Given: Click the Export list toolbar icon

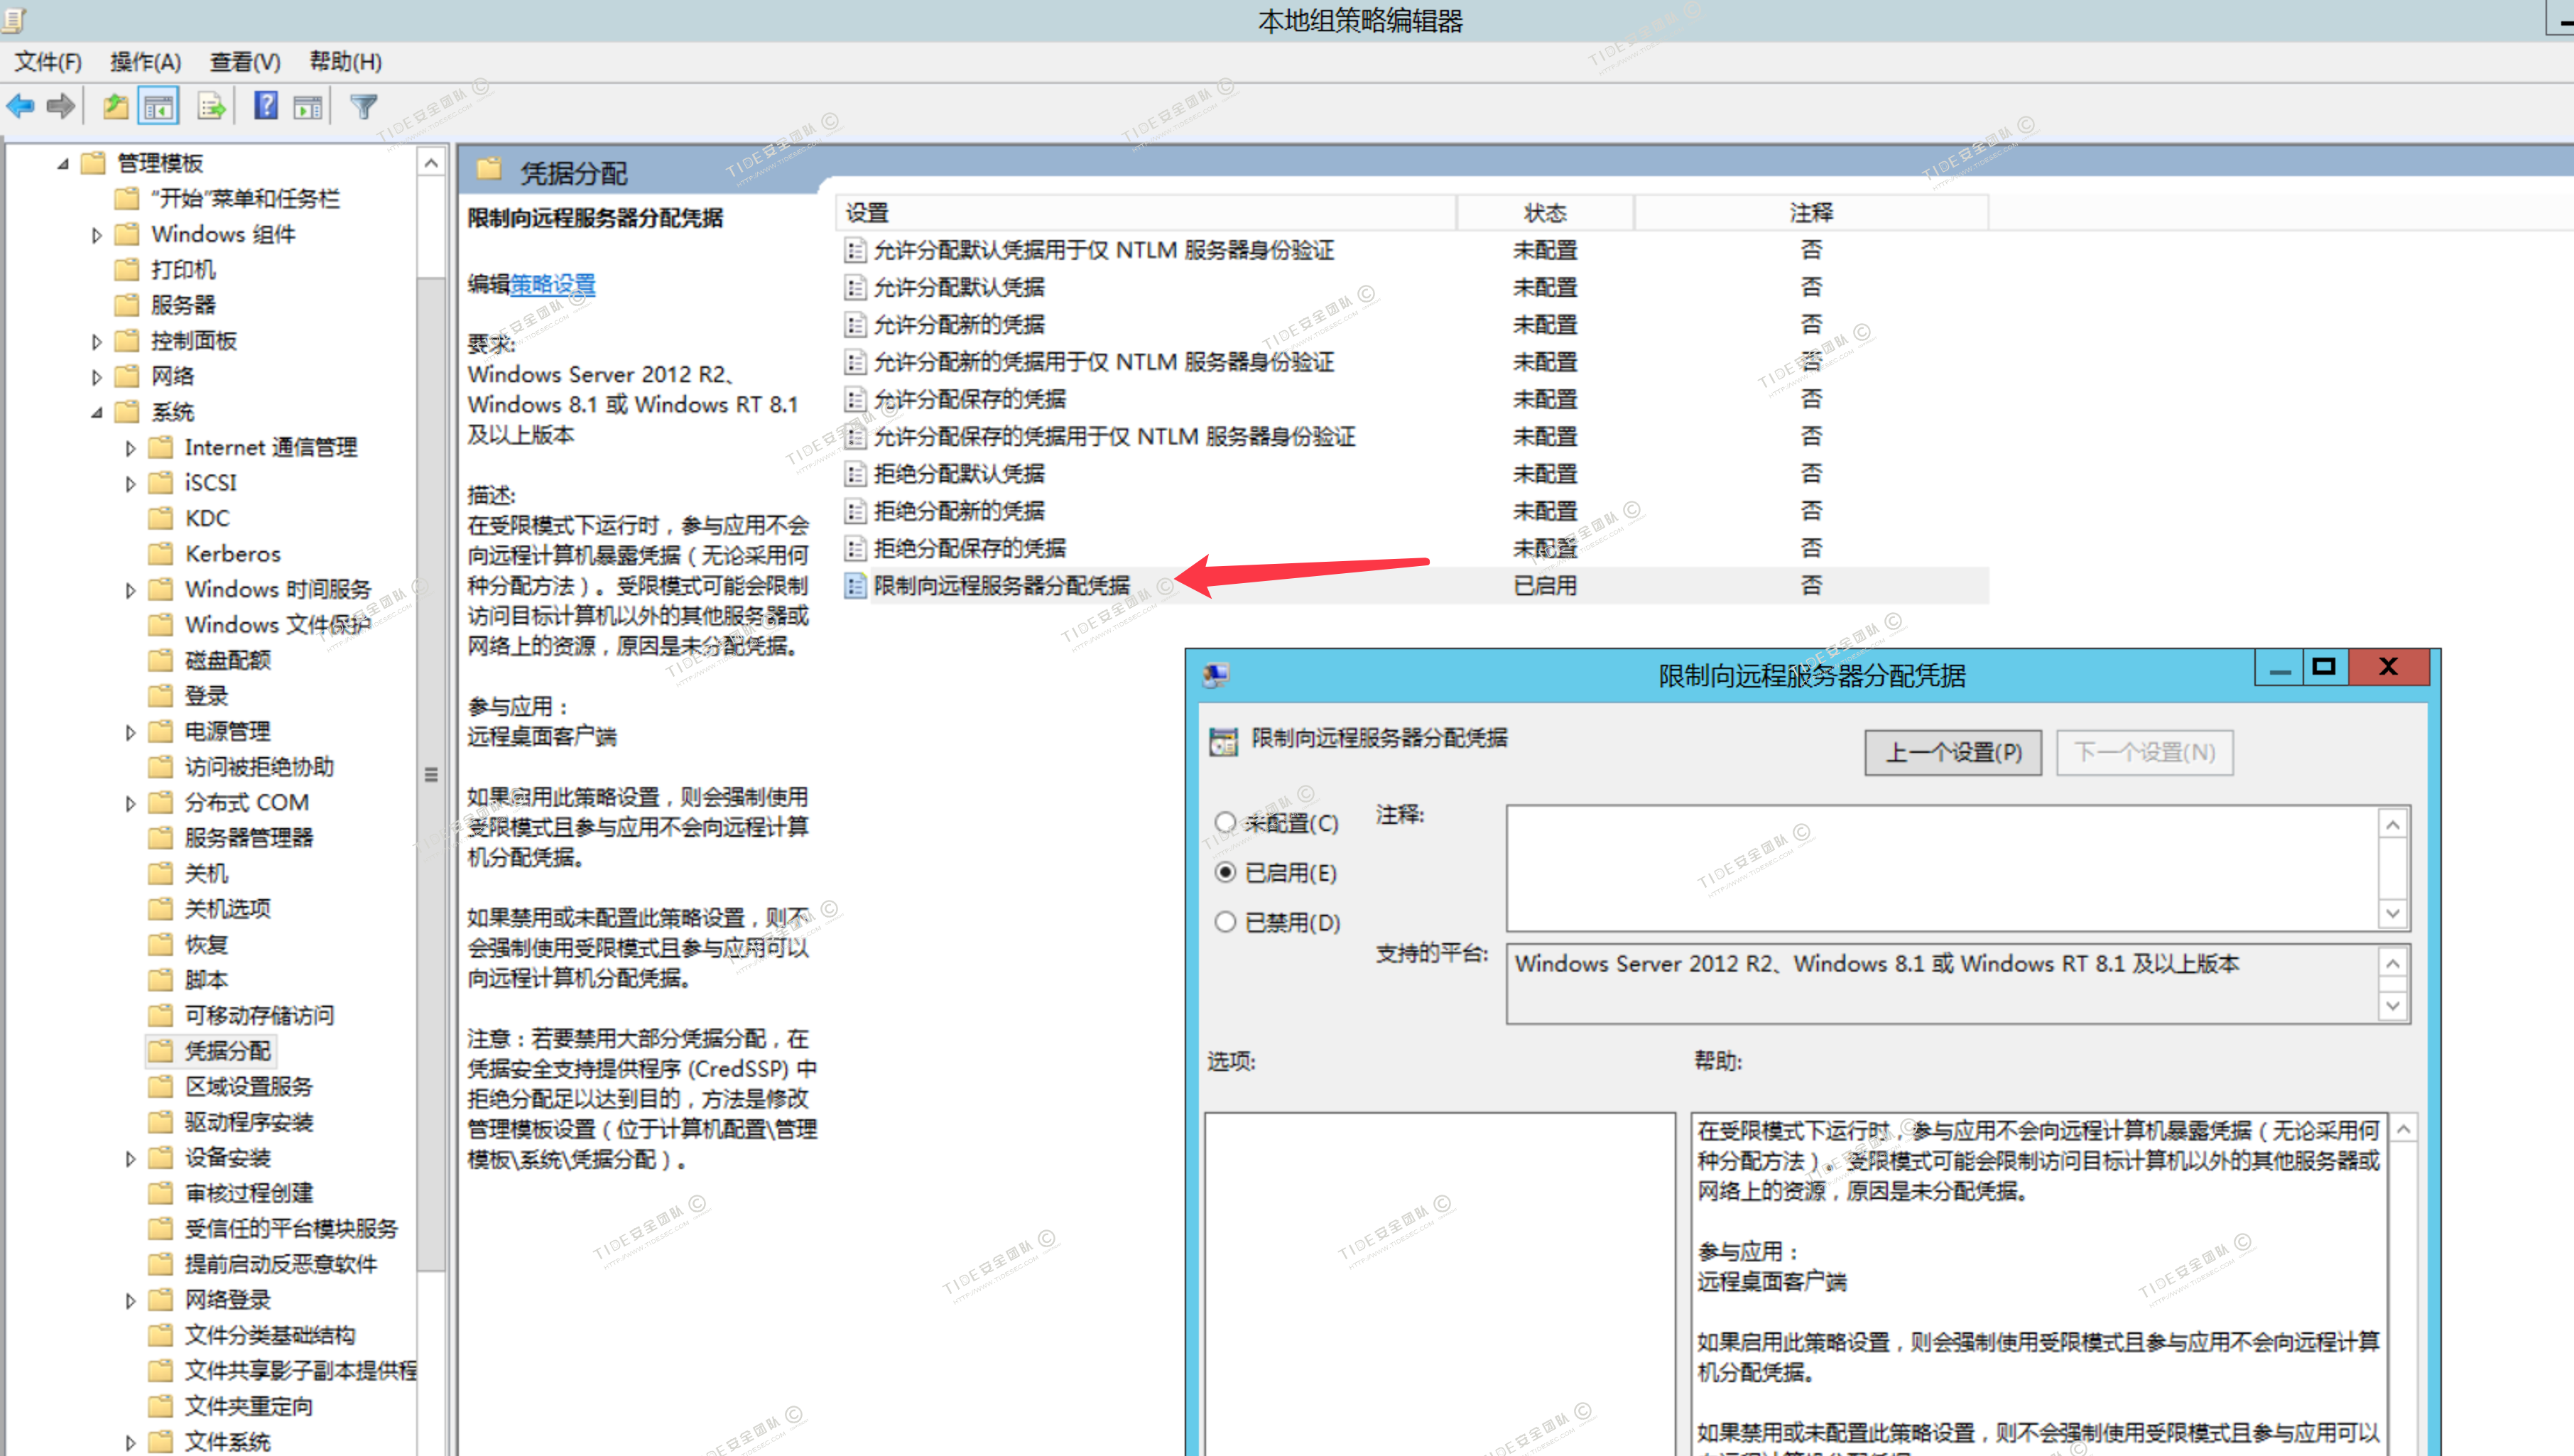Looking at the screenshot, I should [211, 106].
